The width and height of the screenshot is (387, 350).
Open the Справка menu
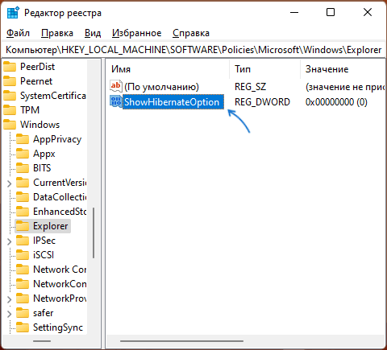(191, 33)
